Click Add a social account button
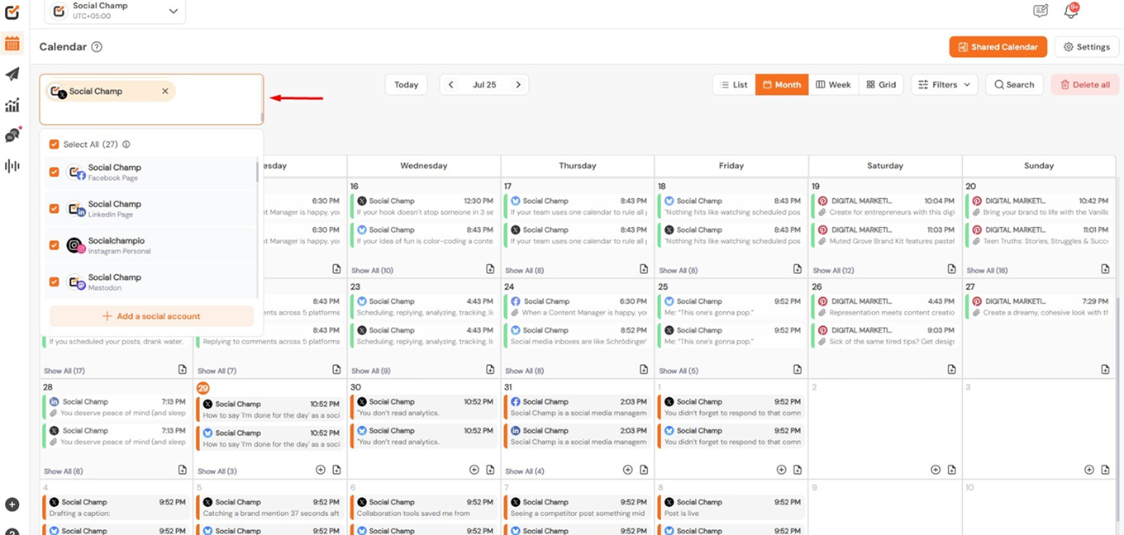This screenshot has height=535, width=1124. pyautogui.click(x=151, y=316)
